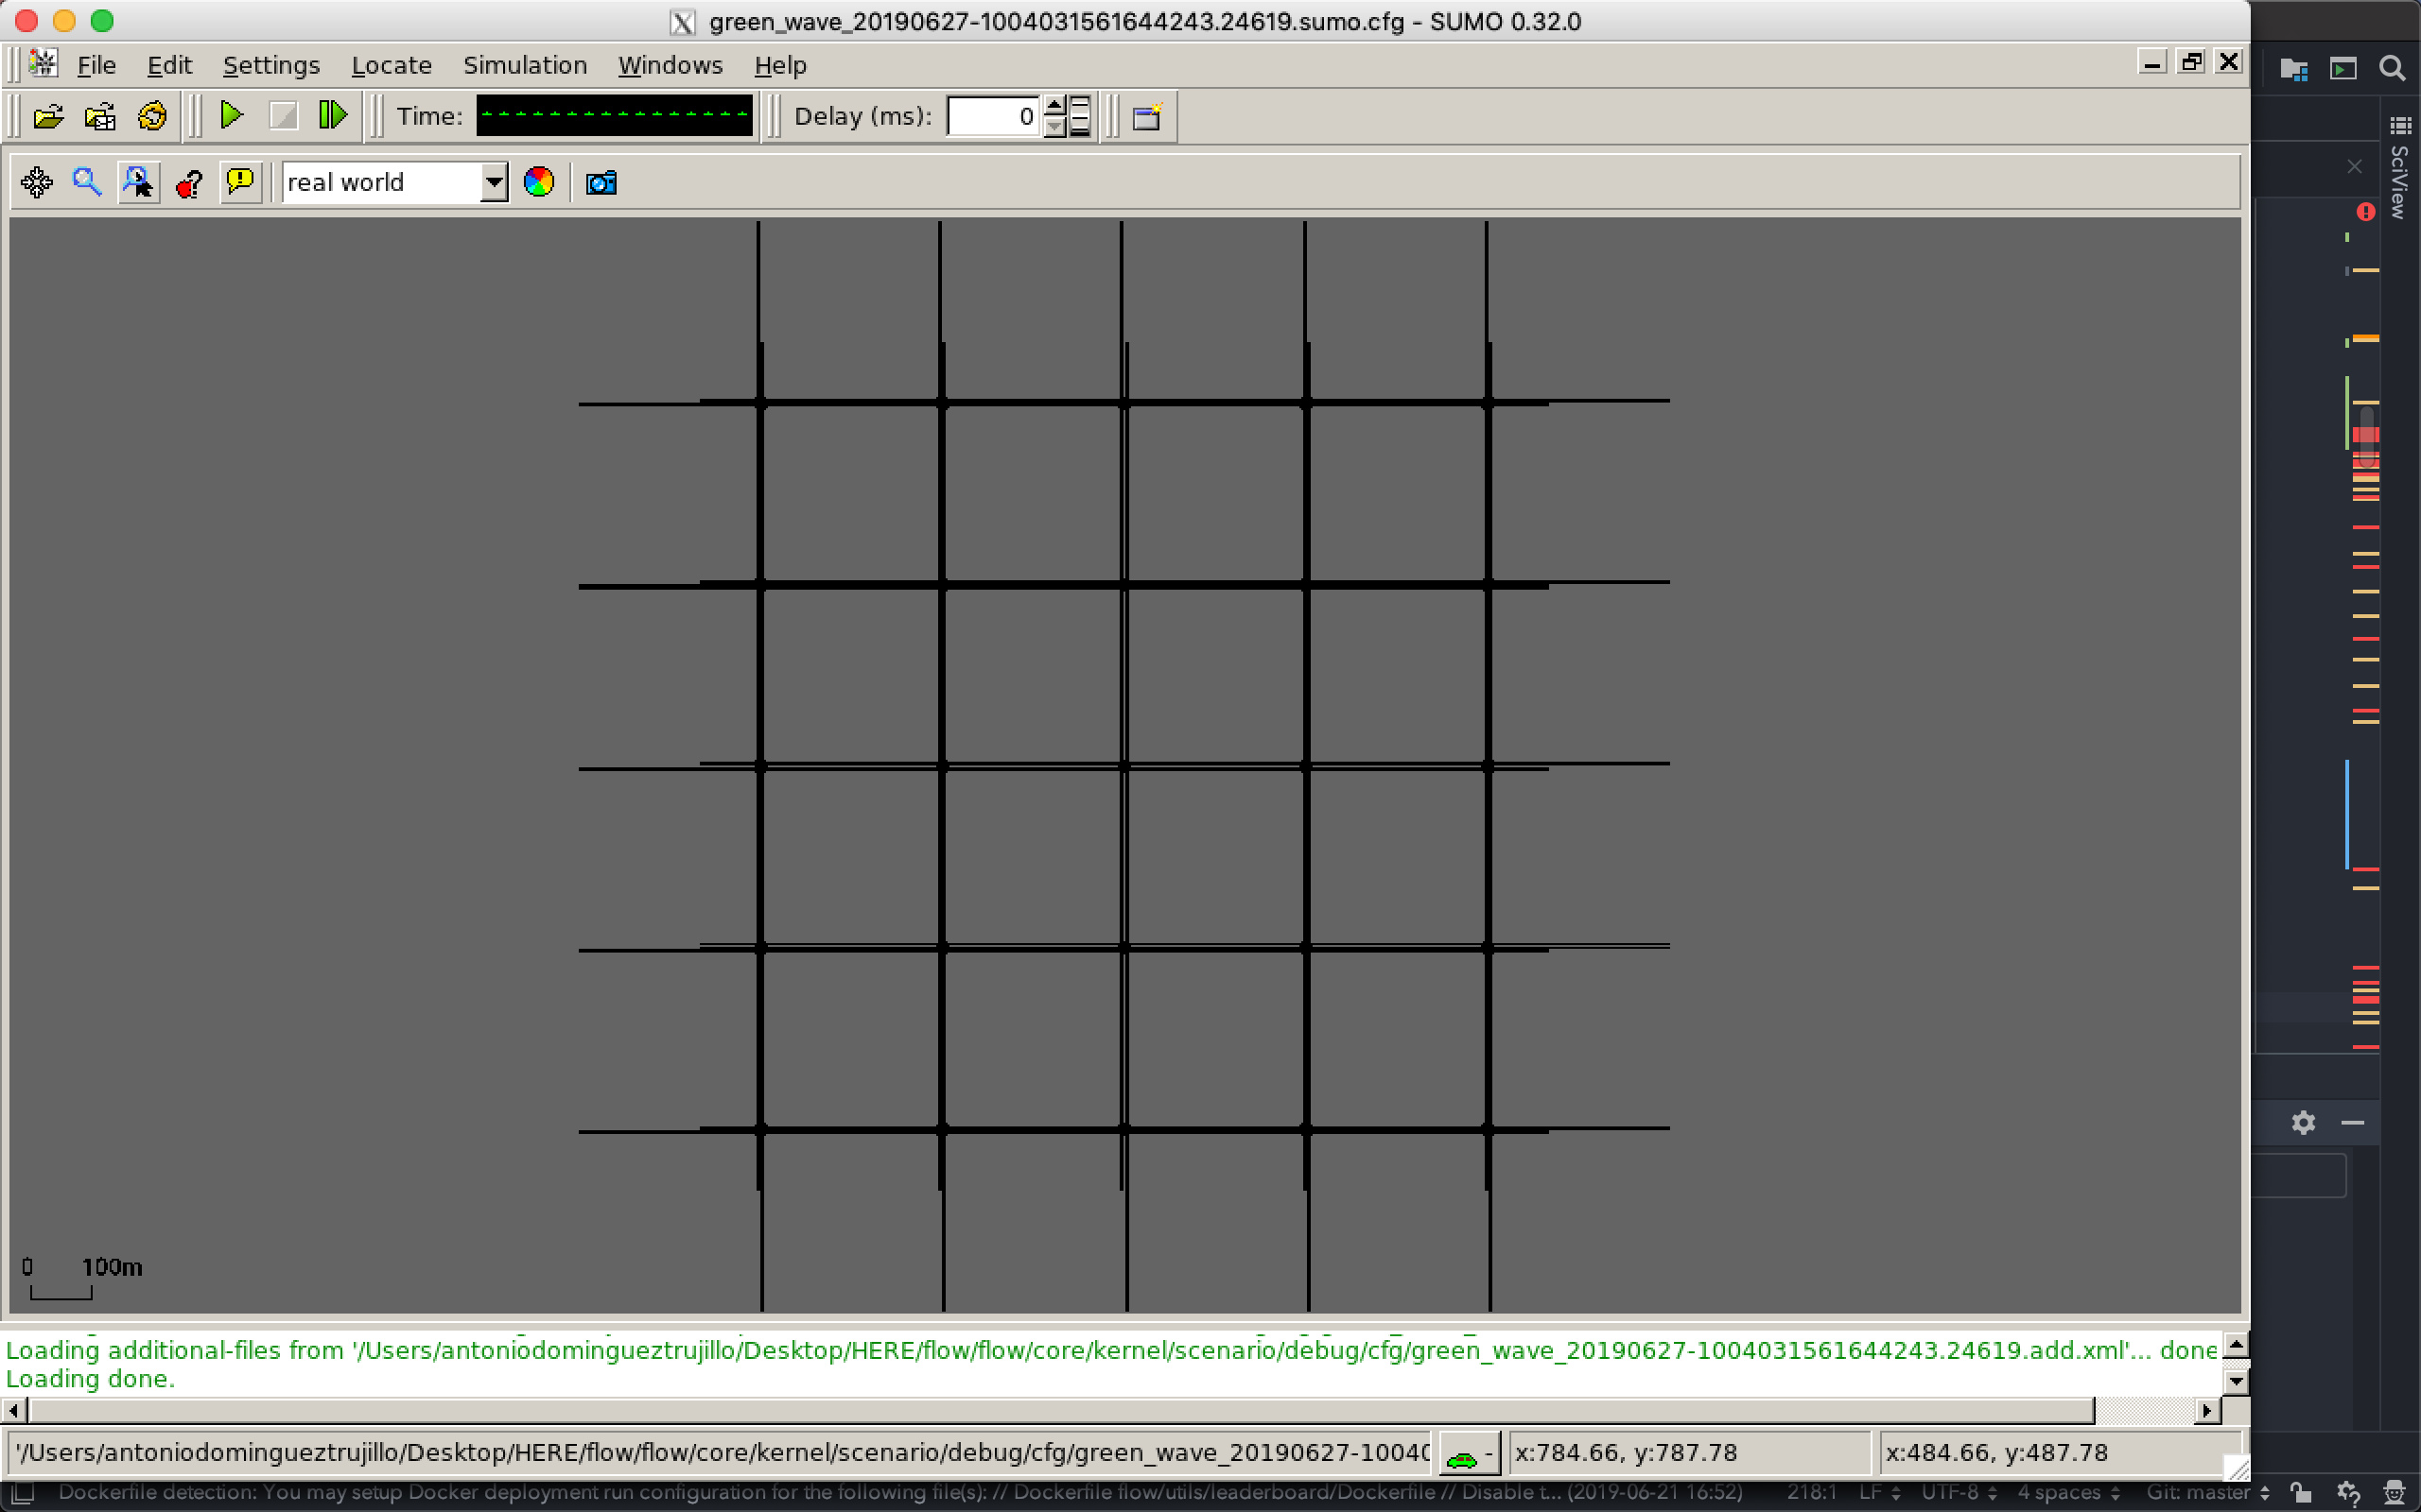Click the Delay (ms) input field

(x=992, y=116)
